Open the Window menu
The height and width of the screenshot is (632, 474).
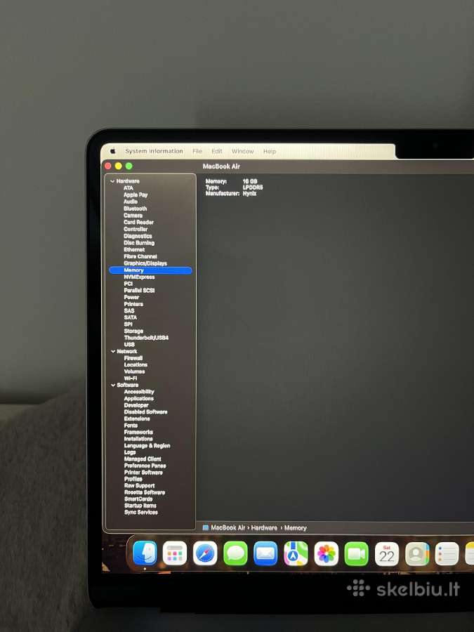(x=243, y=151)
